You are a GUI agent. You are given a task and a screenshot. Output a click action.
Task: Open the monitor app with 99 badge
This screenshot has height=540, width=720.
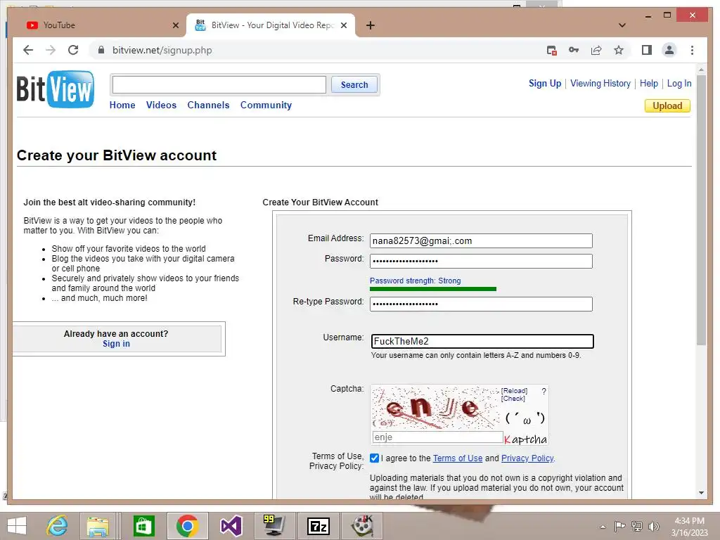(275, 526)
